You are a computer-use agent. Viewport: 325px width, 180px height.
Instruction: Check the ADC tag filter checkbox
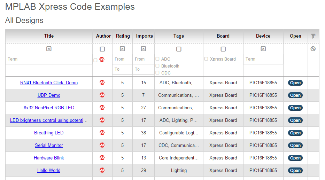pyautogui.click(x=157, y=59)
